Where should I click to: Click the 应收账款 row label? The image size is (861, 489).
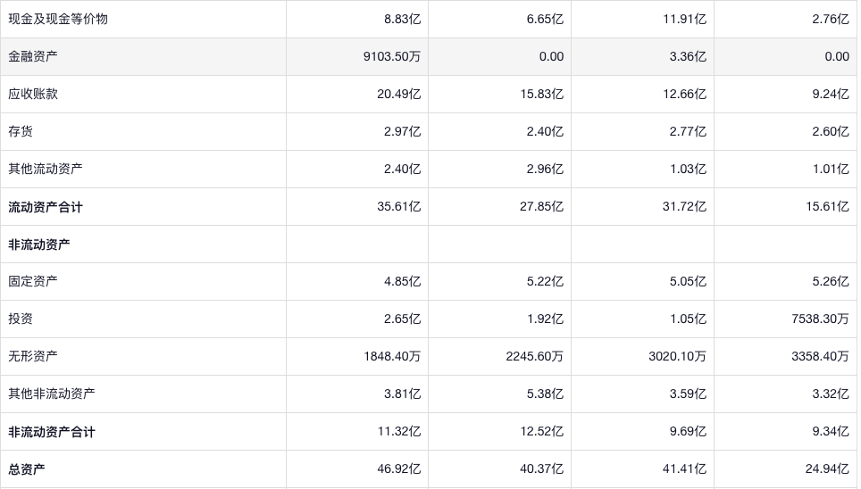pyautogui.click(x=33, y=94)
